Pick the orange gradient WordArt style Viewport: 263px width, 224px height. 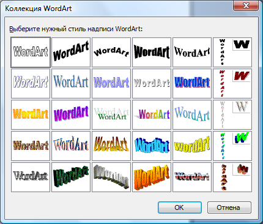(x=31, y=114)
